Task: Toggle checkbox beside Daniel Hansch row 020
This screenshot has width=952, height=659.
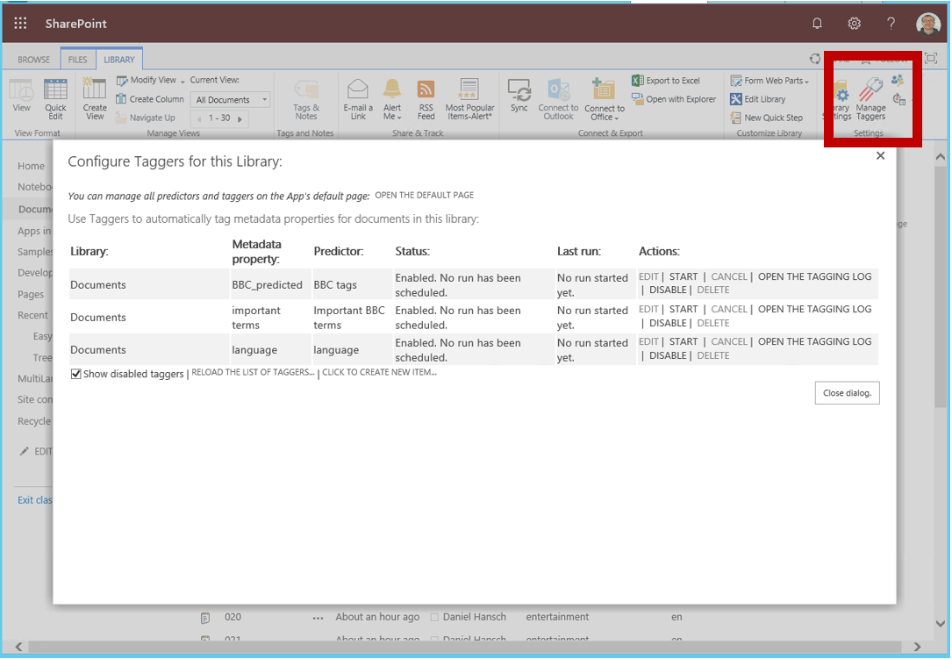Action: (x=434, y=618)
